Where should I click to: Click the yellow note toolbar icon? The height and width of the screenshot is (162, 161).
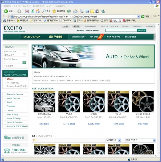point(92,11)
